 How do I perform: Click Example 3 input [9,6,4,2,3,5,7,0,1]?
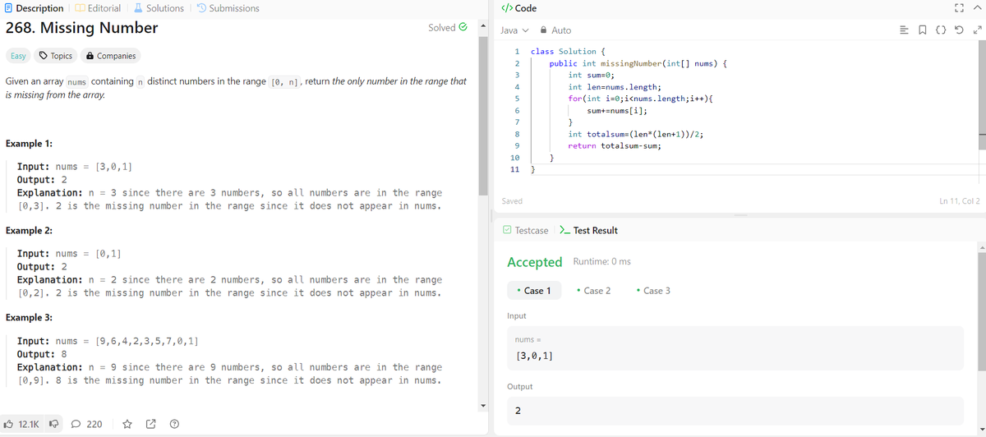click(x=146, y=341)
